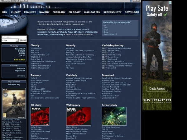Screen dimensions: 187x140
Task: Click Zlacnené hry heading link
Action: pos(14,85)
